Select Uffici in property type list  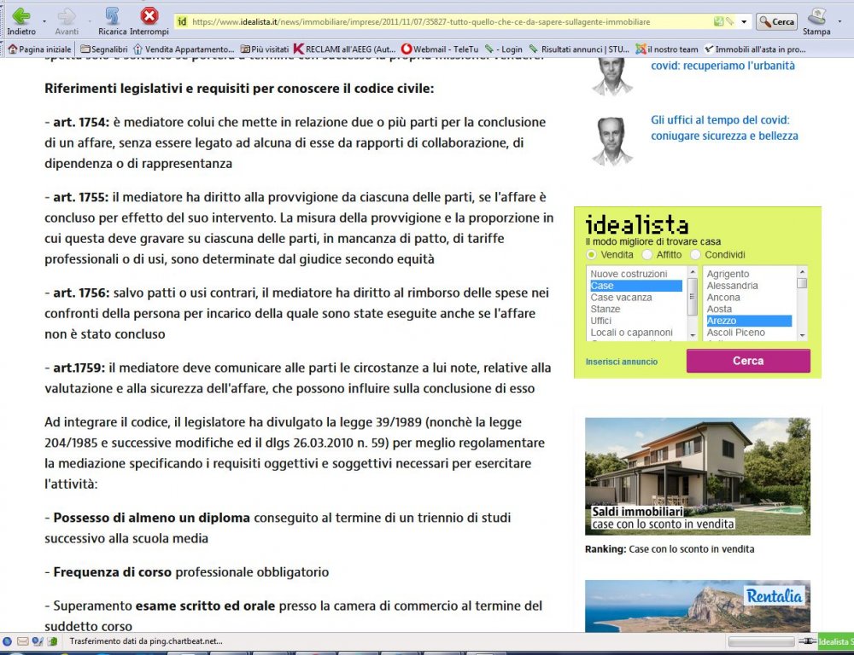point(636,321)
